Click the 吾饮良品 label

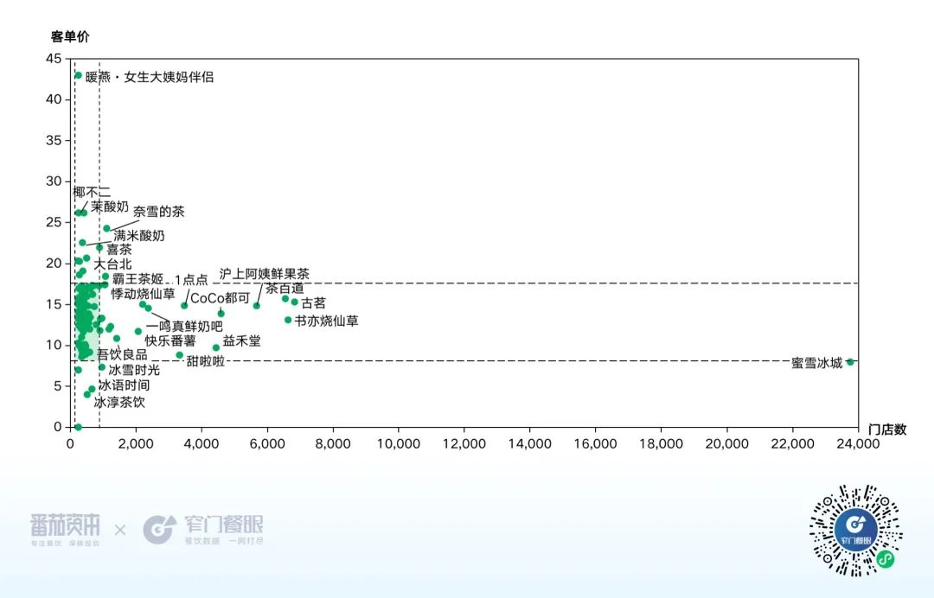tap(122, 354)
